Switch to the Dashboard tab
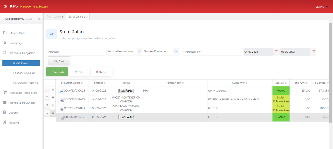The image size is (333, 149). (x=54, y=17)
